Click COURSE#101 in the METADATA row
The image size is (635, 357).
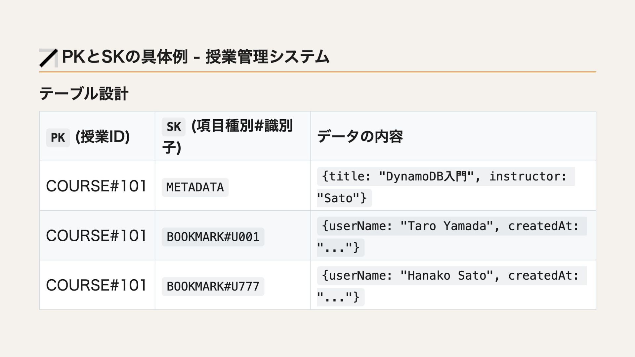tap(96, 186)
